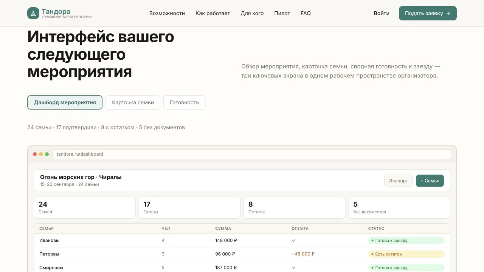Screen dimensions: 484x272
Task: Click the arrow in Подать заявку button
Action: pyautogui.click(x=448, y=13)
